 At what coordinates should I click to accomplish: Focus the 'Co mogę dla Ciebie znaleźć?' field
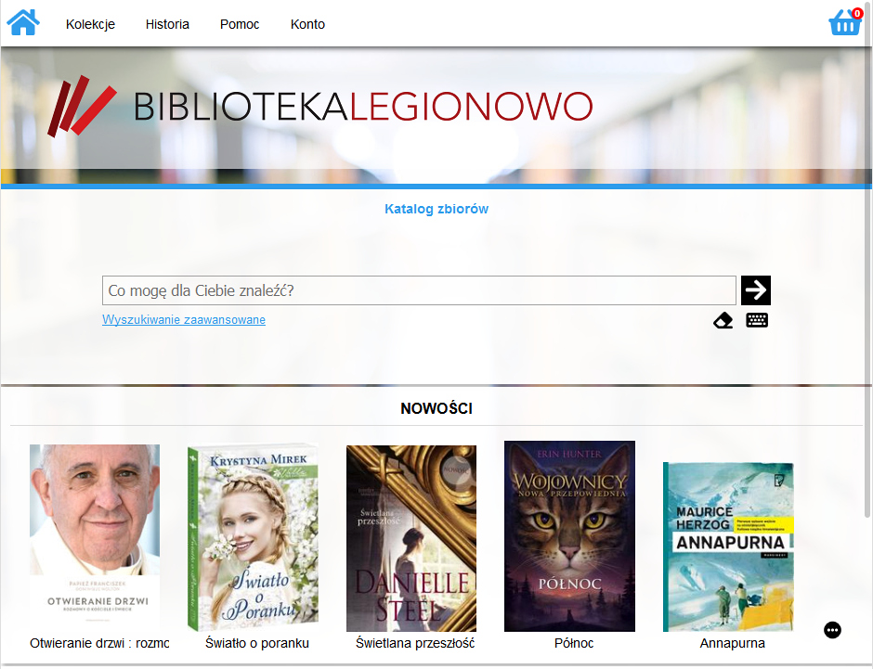[x=419, y=290]
